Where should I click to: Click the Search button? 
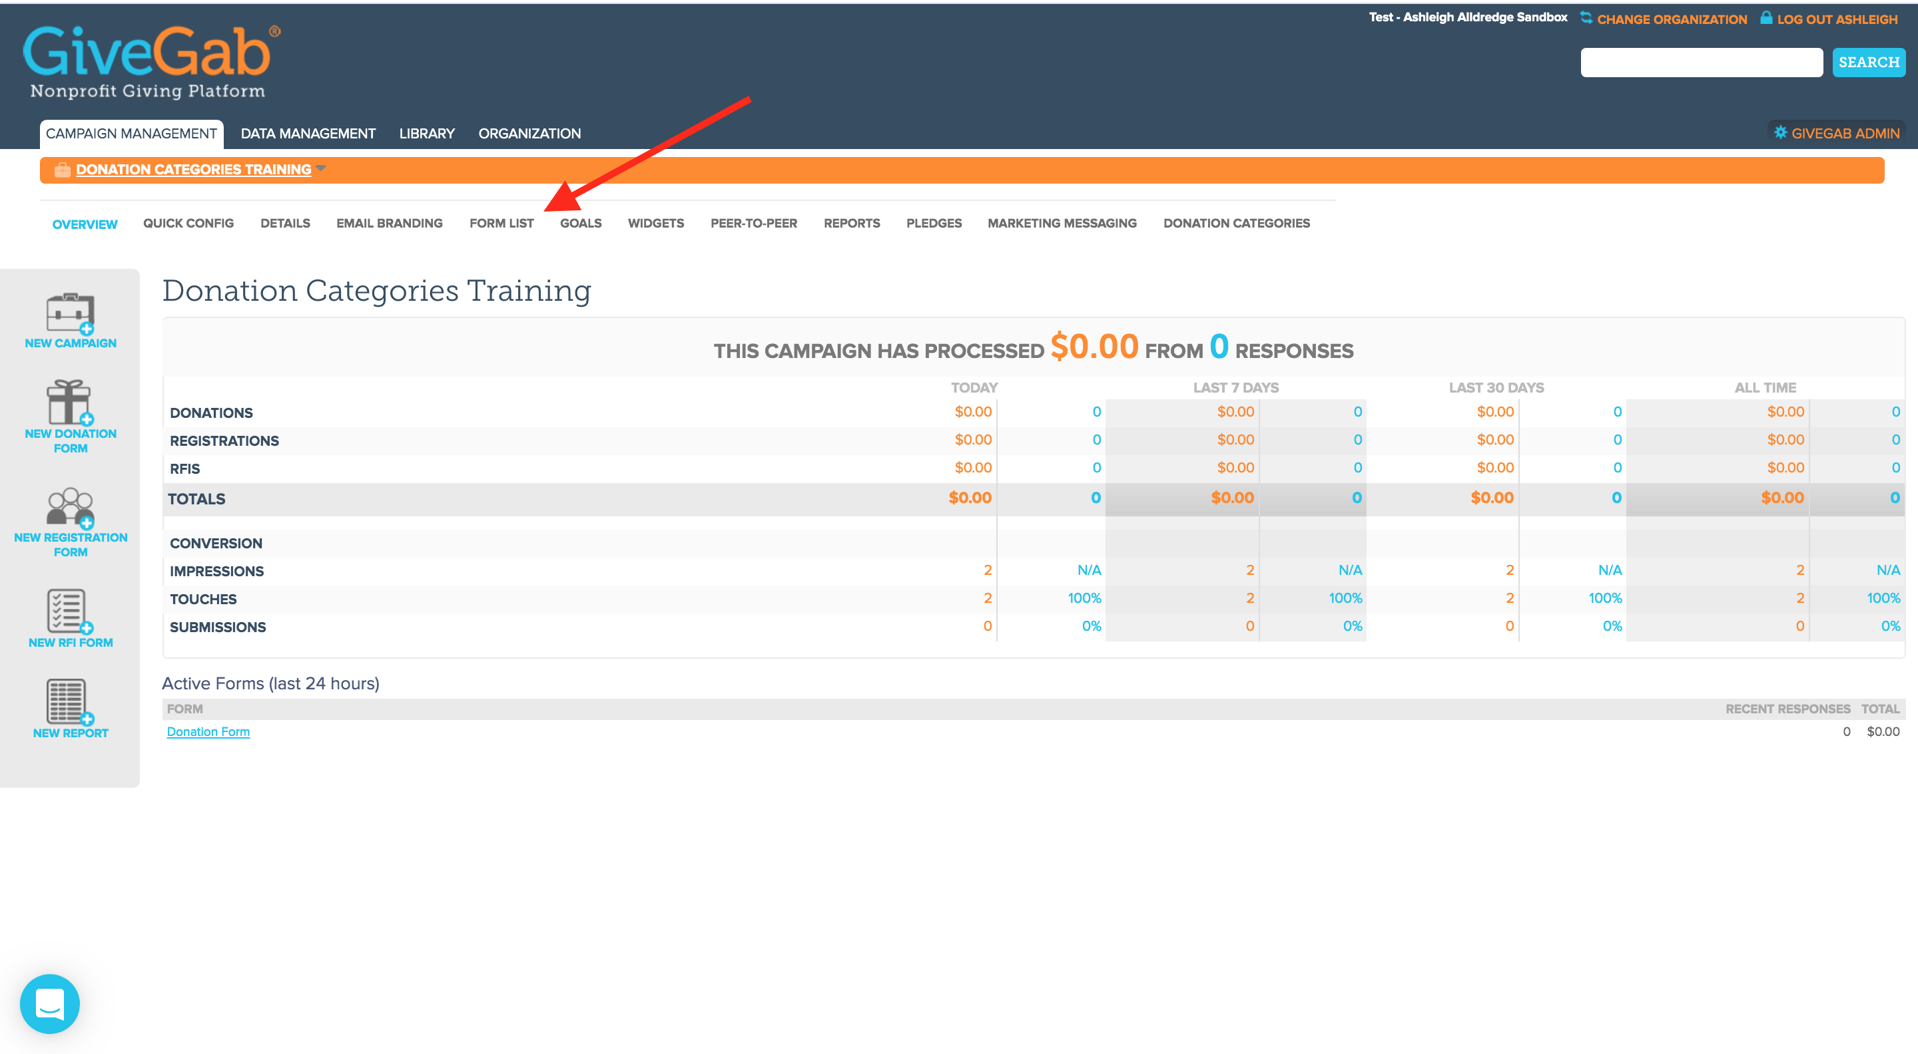[x=1868, y=63]
